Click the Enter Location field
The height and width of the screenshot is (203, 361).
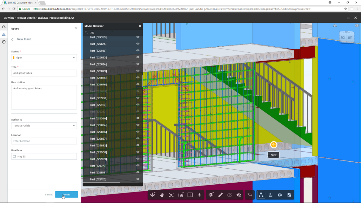(43, 141)
